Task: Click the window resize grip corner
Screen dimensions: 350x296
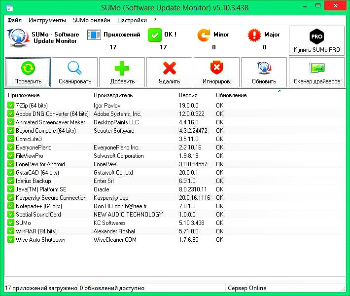Action: click(x=343, y=289)
